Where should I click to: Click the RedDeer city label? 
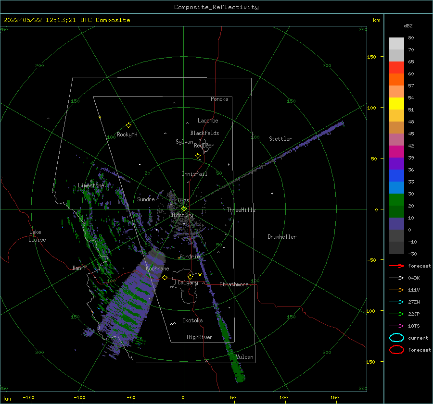coord(204,146)
